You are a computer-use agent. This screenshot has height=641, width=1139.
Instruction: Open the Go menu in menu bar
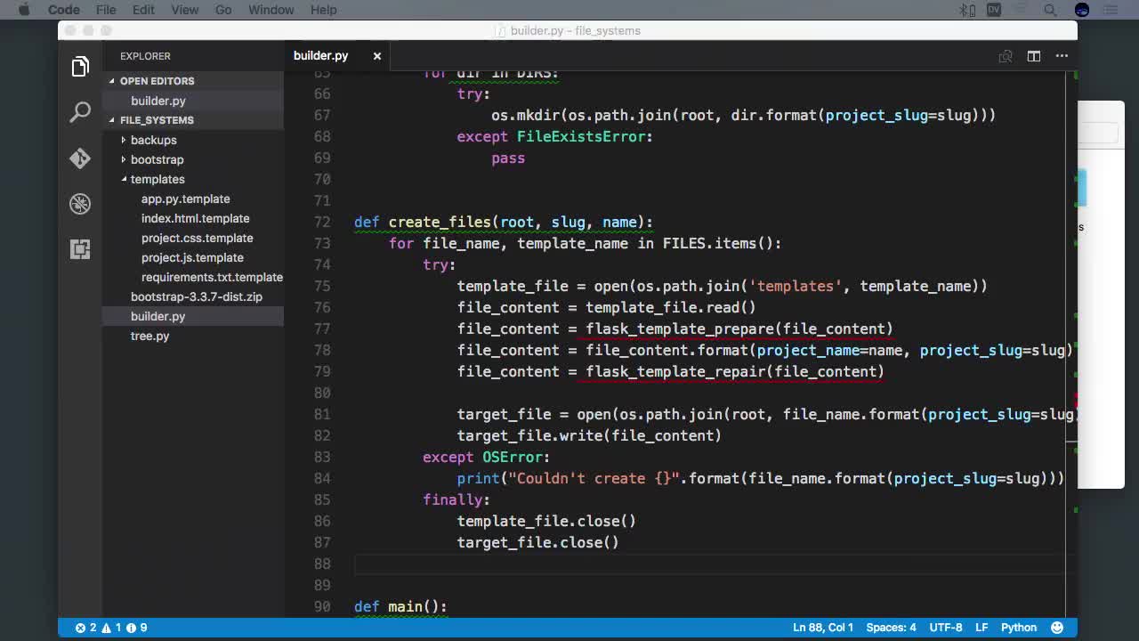[x=223, y=10]
